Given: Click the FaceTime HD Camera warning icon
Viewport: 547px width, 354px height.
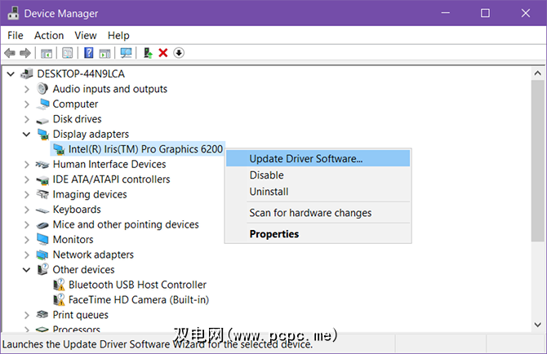Looking at the screenshot, I should [x=59, y=300].
